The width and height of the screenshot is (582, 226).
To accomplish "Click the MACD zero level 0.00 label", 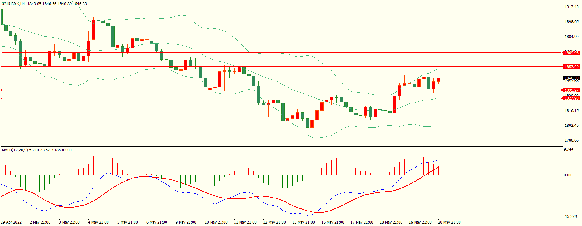I will (567, 175).
